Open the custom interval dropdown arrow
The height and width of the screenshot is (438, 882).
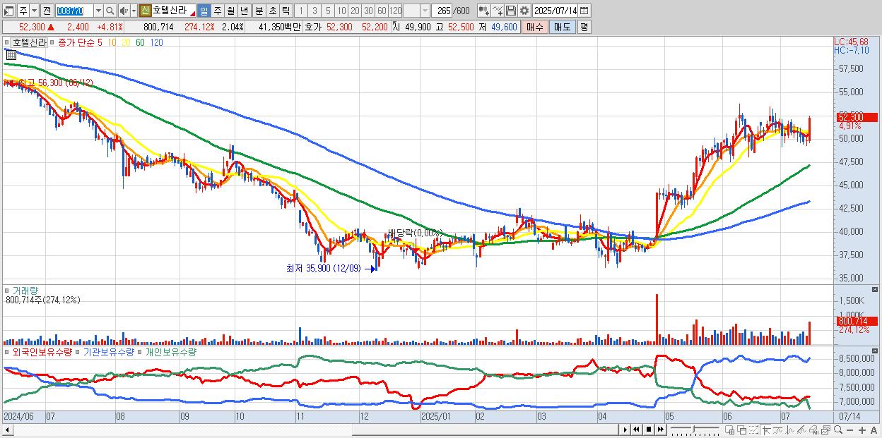tap(425, 11)
